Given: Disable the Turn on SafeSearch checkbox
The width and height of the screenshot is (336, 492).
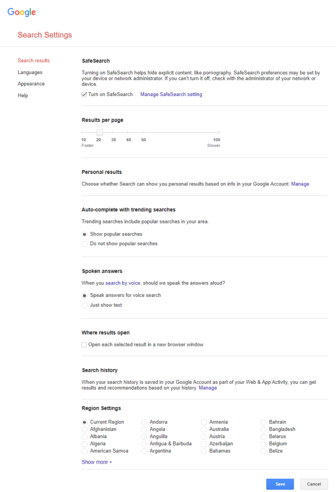Looking at the screenshot, I should [x=84, y=94].
